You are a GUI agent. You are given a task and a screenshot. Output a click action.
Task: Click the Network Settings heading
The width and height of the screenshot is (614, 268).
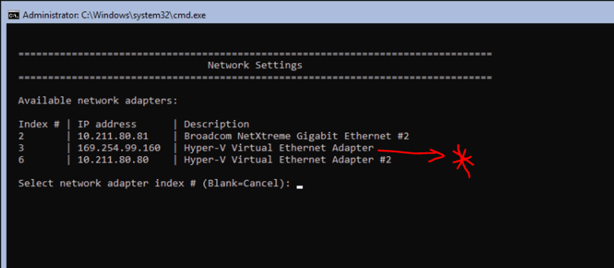click(x=255, y=65)
